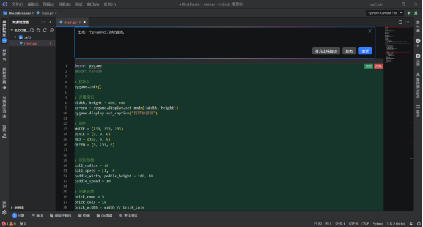Open the search lookup panel tab
The width and height of the screenshot is (423, 227).
(128, 215)
